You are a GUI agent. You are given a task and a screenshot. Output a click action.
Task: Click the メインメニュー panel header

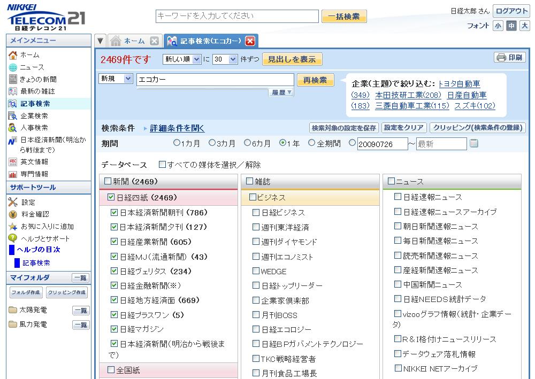point(49,40)
